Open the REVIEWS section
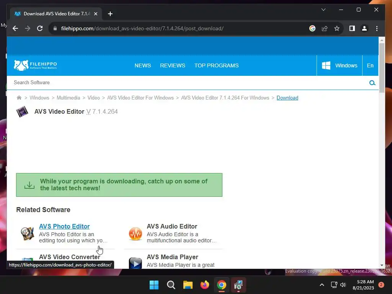 pyautogui.click(x=173, y=65)
